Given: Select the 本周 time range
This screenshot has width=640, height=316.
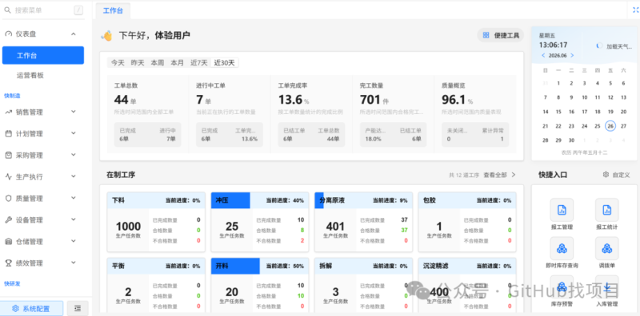Looking at the screenshot, I should click(158, 63).
